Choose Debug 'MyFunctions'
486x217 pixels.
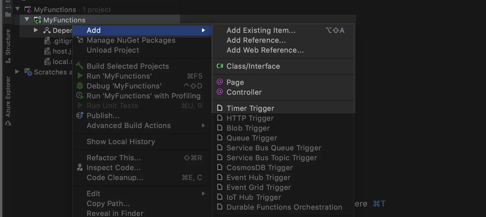click(x=142, y=86)
